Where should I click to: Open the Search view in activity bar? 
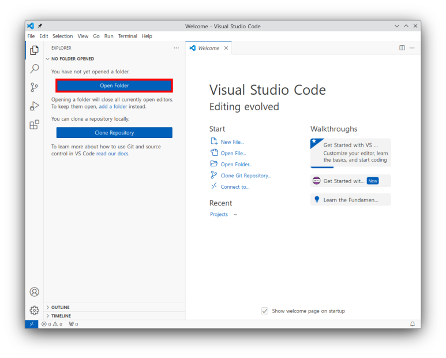click(x=35, y=69)
